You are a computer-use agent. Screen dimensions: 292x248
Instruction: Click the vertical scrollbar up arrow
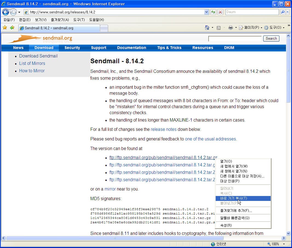(288, 36)
